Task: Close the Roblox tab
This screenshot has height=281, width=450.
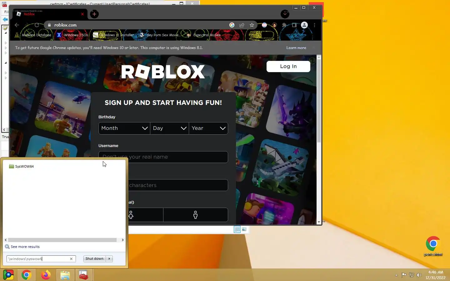Action: pos(82,14)
